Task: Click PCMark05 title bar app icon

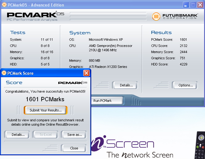Action: (x=4, y=5)
